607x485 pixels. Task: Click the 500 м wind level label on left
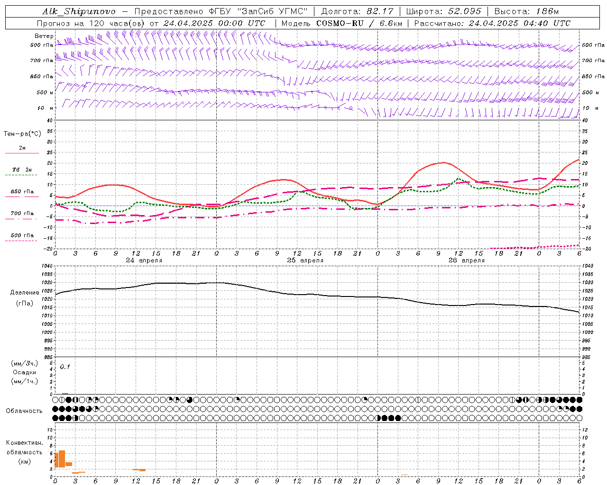coord(46,92)
